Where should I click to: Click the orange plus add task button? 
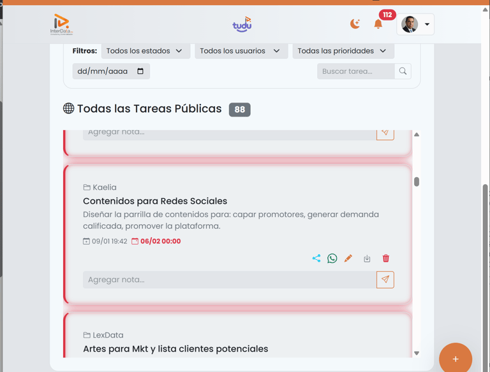click(456, 359)
